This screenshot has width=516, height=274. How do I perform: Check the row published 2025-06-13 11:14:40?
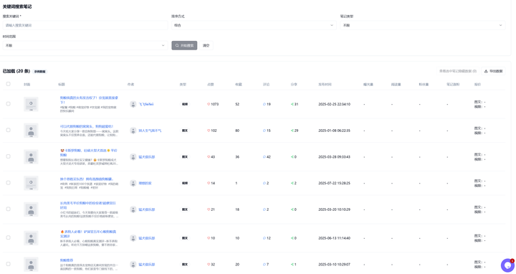tap(8, 237)
